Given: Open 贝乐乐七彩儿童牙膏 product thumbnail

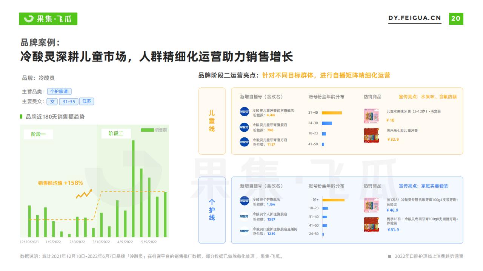Looking at the screenshot, I should (371, 135).
